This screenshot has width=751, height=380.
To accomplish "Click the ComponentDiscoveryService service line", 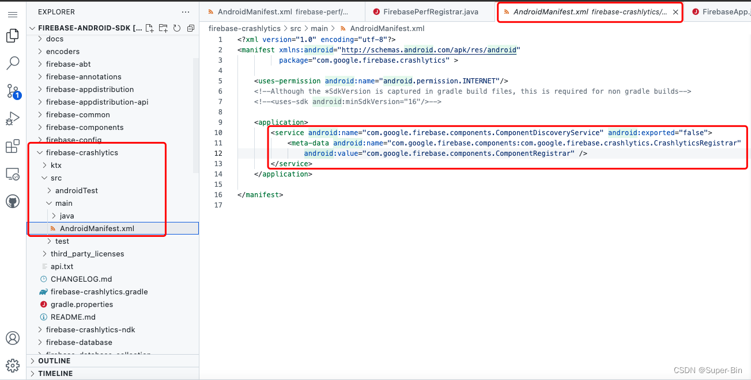I will coord(492,133).
